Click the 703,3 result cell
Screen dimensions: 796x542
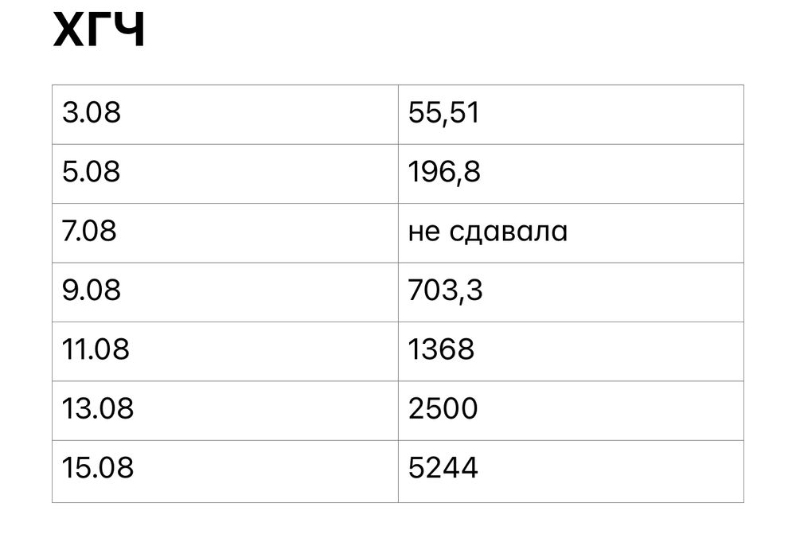445,291
